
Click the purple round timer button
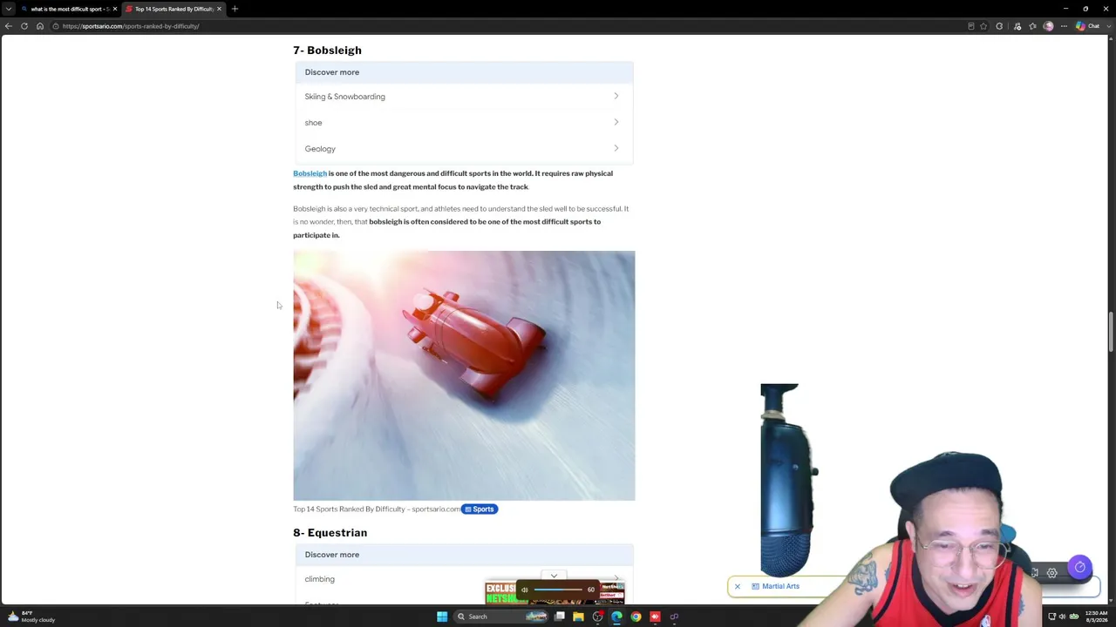[x=1080, y=567]
